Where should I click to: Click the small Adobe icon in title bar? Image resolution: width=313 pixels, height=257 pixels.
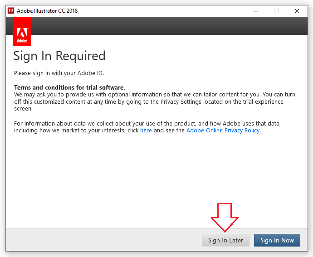[x=11, y=11]
